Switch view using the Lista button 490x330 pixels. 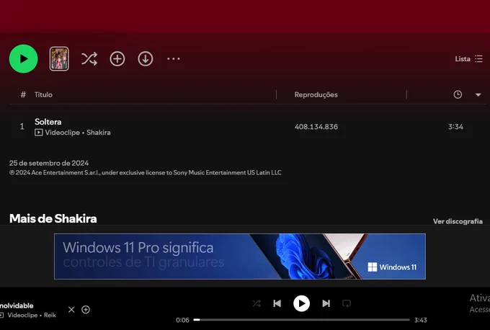click(x=469, y=59)
